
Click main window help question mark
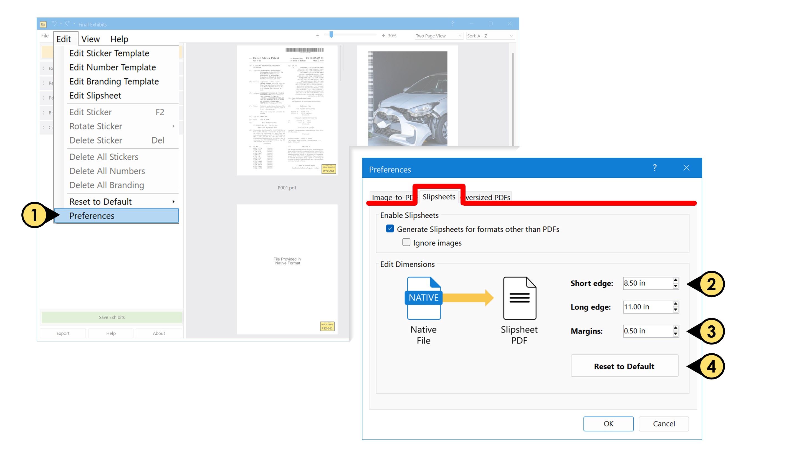452,24
